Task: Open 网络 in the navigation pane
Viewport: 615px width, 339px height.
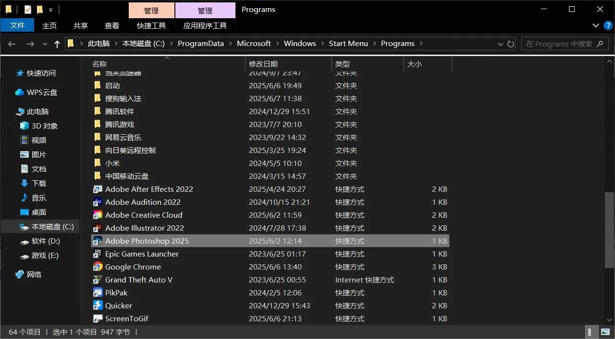Action: (x=28, y=275)
